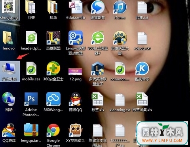Image resolution: width=190 pixels, height=147 pixels.
Task: Launch the 酷狗音乐 shortcut
Action: click(142, 68)
